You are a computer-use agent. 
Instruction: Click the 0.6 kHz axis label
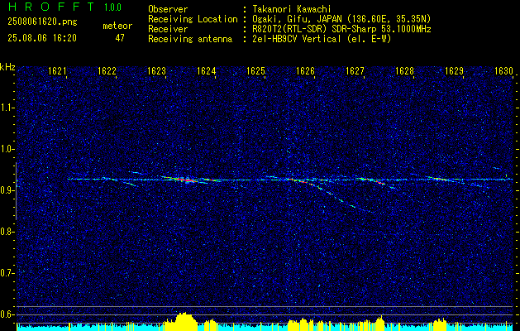[7, 314]
